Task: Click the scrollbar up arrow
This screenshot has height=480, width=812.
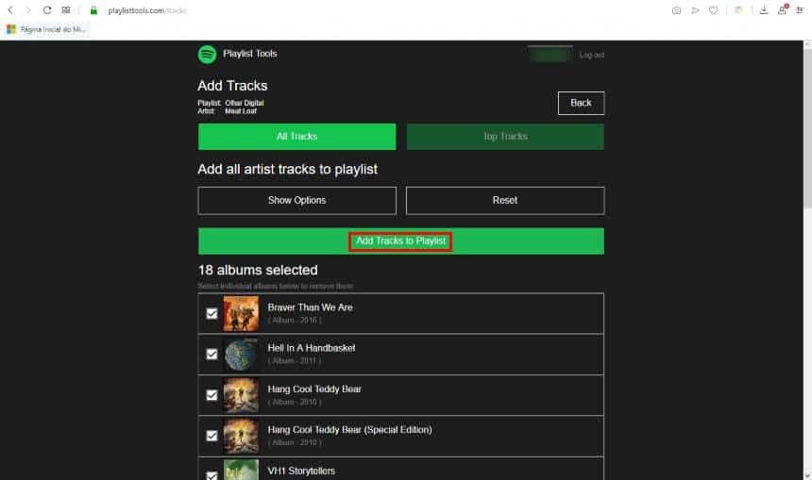Action: pyautogui.click(x=807, y=45)
